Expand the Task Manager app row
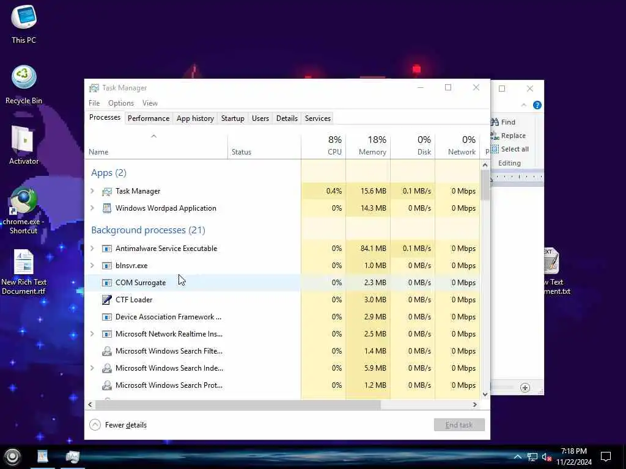 (92, 191)
